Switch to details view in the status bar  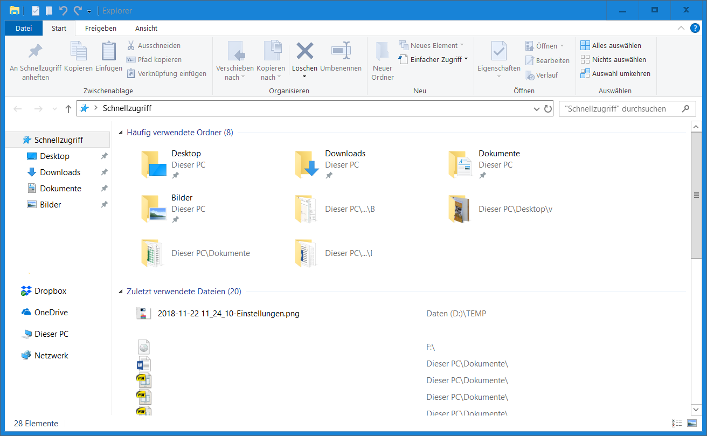[x=677, y=424]
